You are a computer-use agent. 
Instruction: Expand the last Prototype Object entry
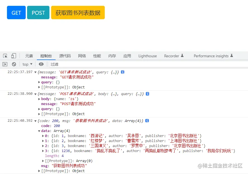coord(39,171)
